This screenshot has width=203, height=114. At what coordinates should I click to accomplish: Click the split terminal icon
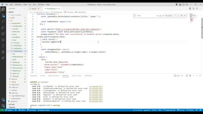pyautogui.click(x=187, y=76)
